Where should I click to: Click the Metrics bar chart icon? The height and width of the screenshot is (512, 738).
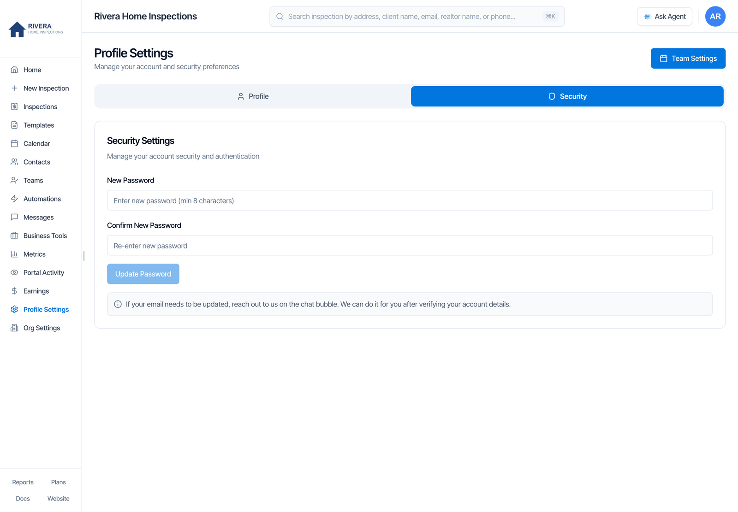click(14, 254)
